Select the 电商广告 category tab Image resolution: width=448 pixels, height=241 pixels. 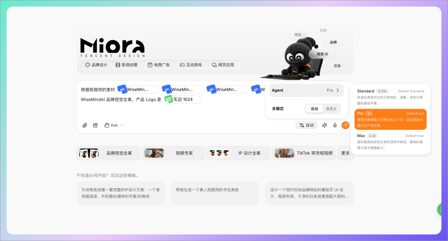coord(158,65)
